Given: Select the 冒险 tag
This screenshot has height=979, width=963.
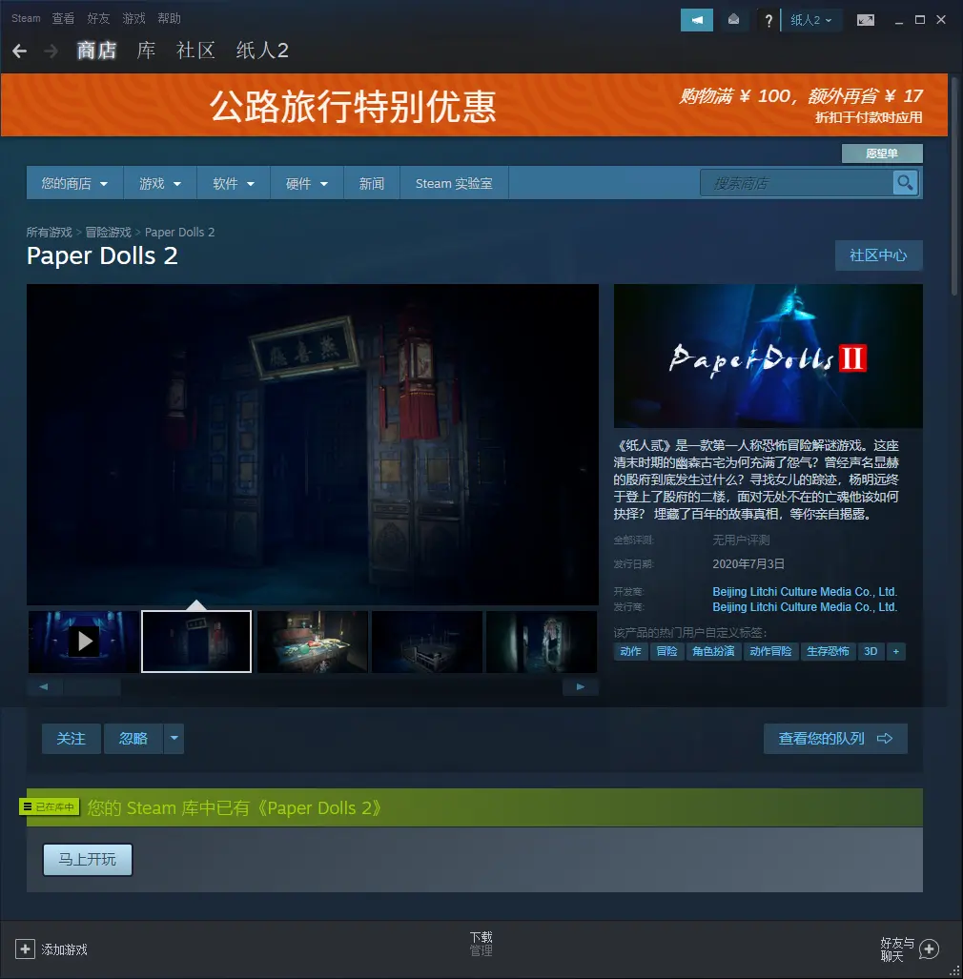Looking at the screenshot, I should [x=666, y=651].
